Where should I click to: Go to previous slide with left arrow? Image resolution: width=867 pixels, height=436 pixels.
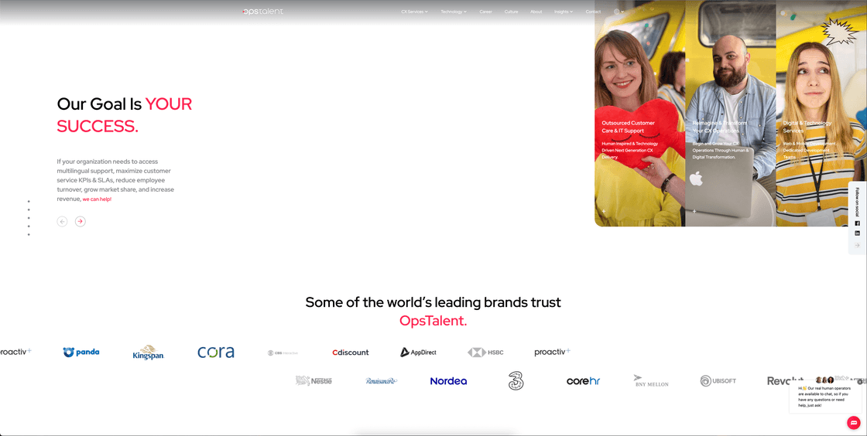point(62,221)
